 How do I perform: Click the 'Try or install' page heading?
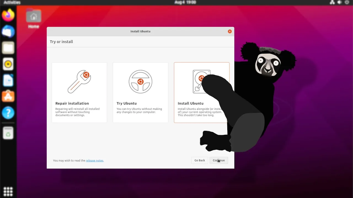[61, 42]
